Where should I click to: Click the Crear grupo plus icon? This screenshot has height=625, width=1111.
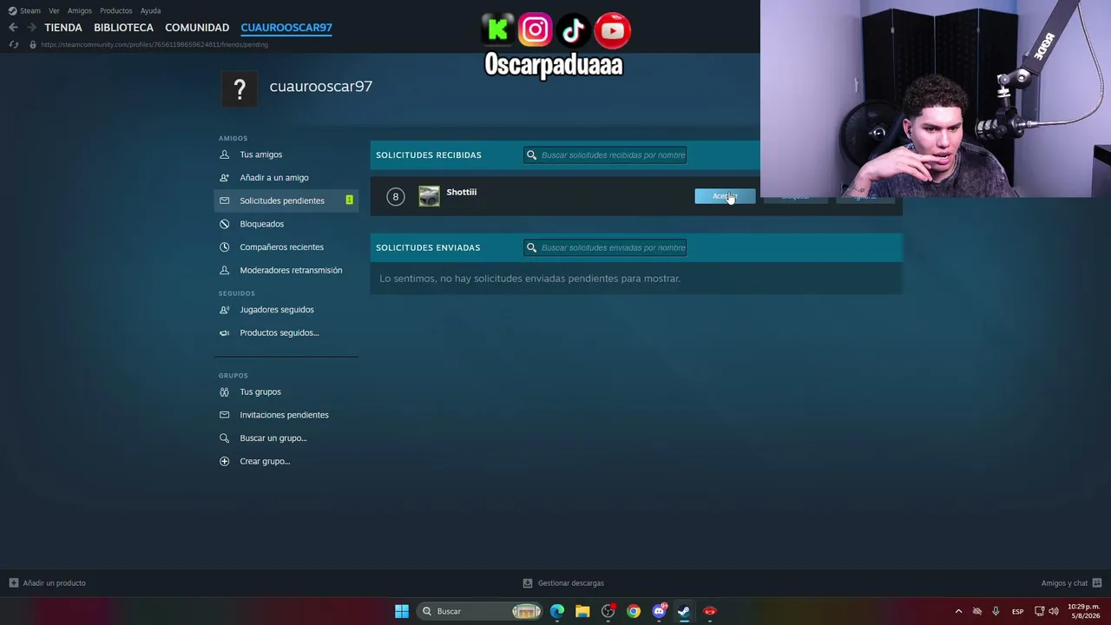pos(225,461)
